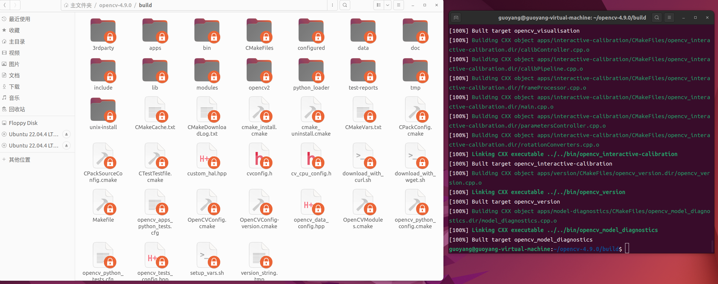
Task: Open Recent in the sidebar
Action: click(x=37, y=19)
